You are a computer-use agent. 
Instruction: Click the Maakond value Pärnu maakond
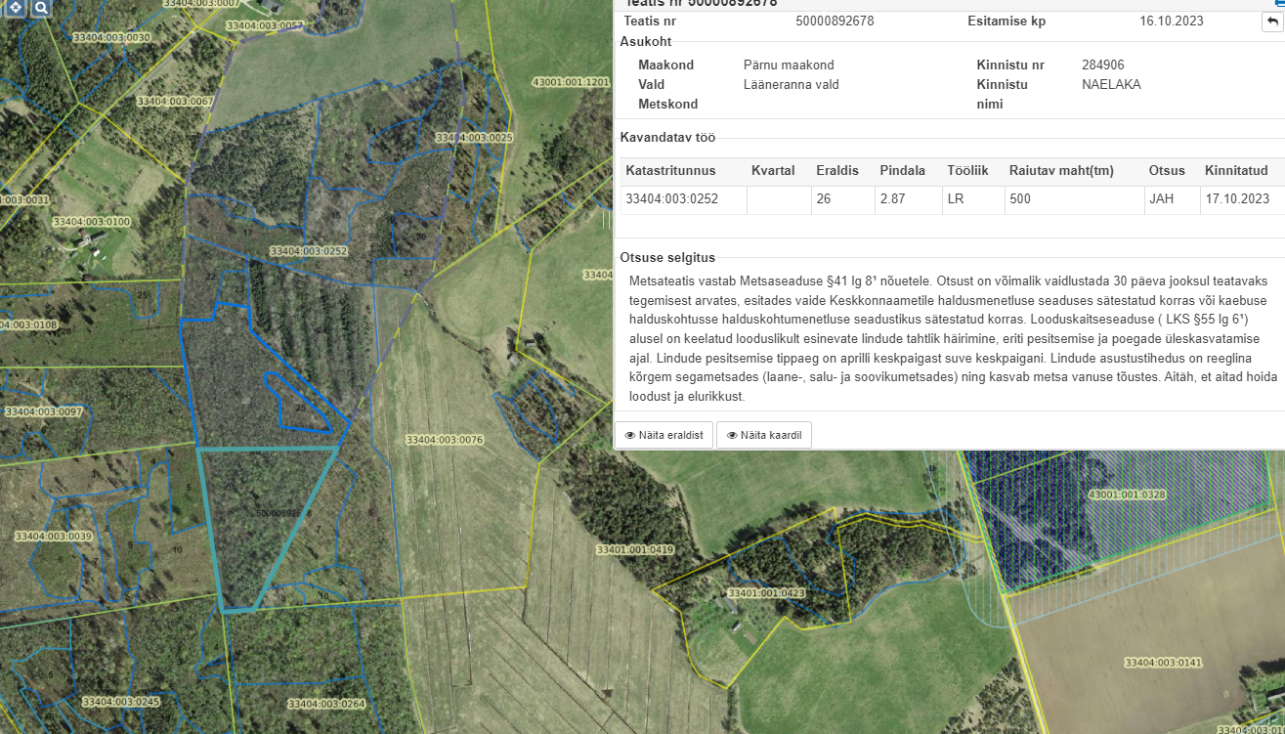point(789,65)
